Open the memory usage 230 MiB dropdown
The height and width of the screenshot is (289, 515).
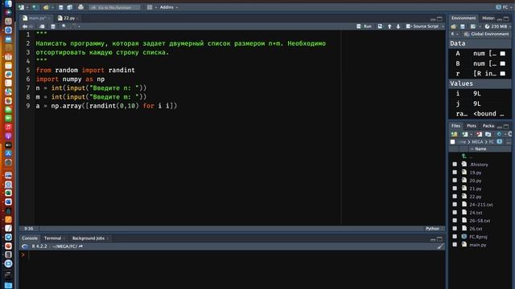(498, 26)
